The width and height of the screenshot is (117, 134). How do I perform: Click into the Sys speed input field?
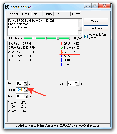pyautogui.click(x=20, y=83)
